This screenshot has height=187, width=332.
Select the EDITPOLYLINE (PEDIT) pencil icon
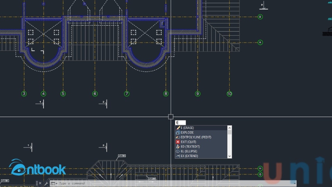[x=178, y=137]
